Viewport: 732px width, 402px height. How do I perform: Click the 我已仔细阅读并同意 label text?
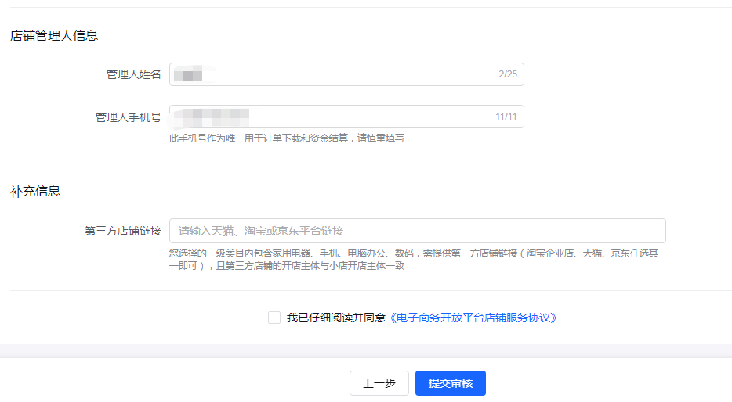pyautogui.click(x=336, y=318)
